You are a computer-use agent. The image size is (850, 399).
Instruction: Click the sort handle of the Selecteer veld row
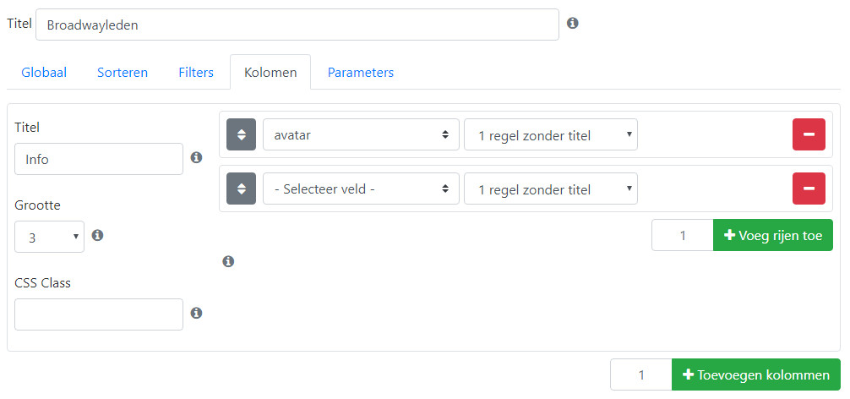[x=242, y=189]
